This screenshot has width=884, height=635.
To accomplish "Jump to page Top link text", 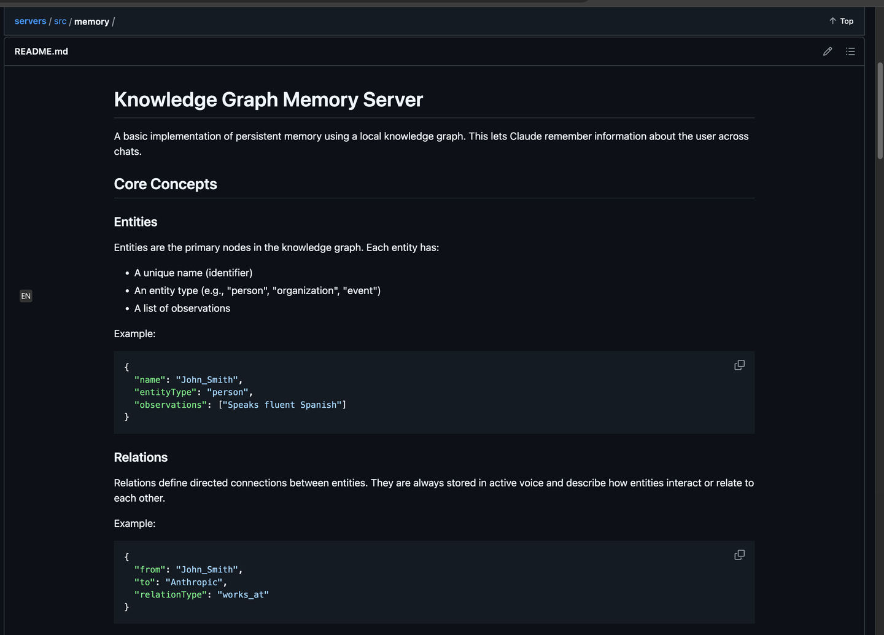I will [847, 21].
